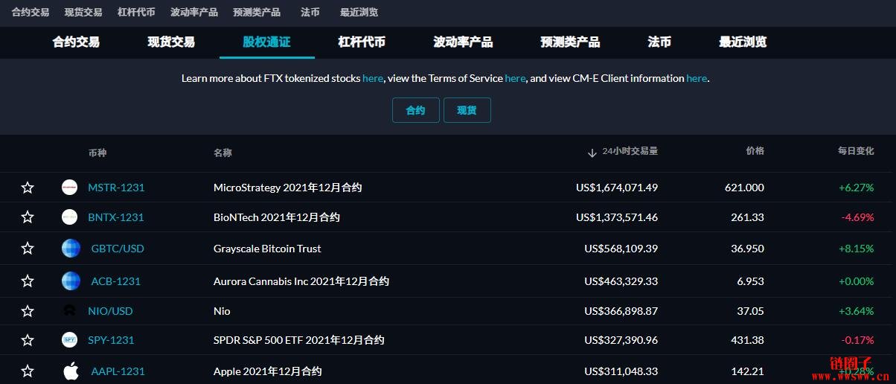The width and height of the screenshot is (896, 384).
Task: Open the AAPL-1231 market link
Action: coord(118,371)
